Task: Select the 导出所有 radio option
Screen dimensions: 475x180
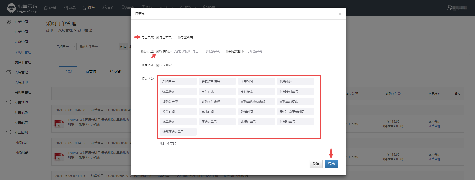Action: pos(179,38)
